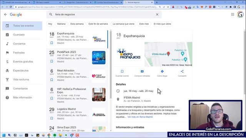Open Meat Attraction event title

[66, 71]
